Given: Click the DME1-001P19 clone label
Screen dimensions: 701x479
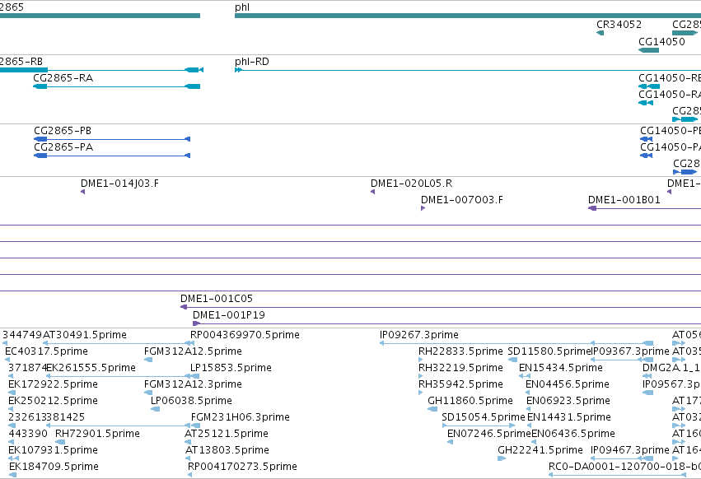Looking at the screenshot, I should tap(229, 315).
